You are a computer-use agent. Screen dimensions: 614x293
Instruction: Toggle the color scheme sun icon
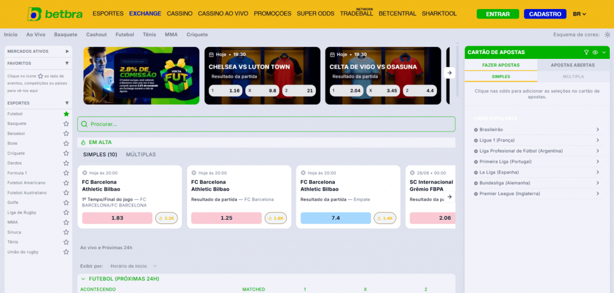click(x=607, y=34)
